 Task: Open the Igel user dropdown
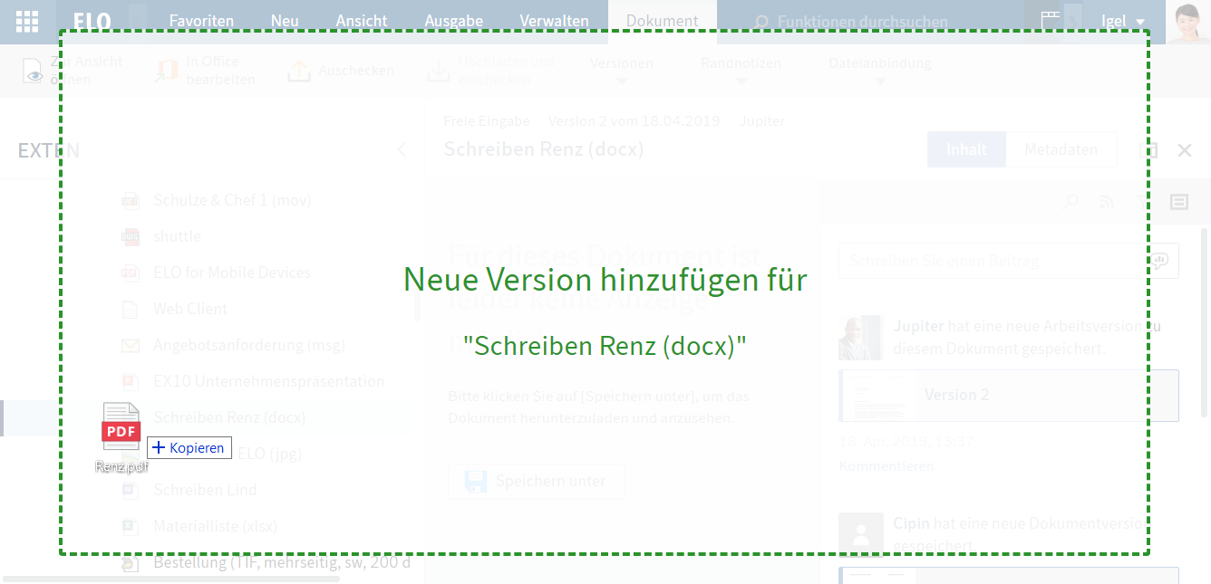(1122, 21)
